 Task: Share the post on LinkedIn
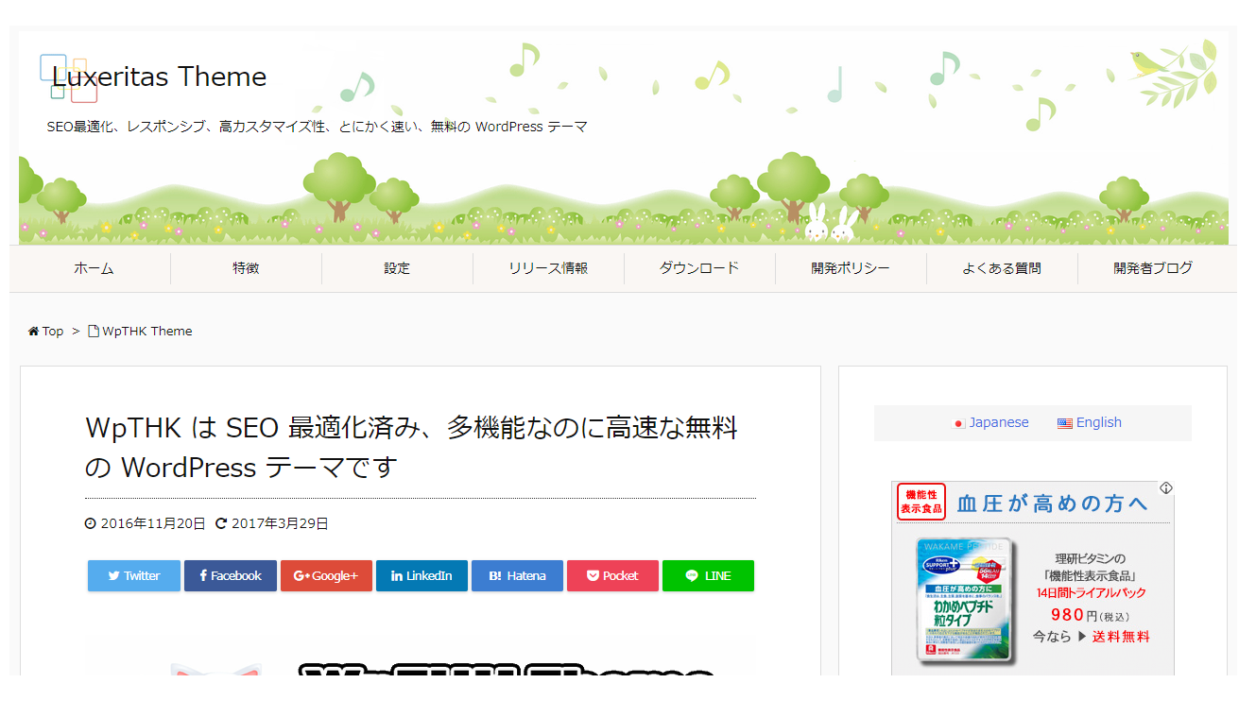422,576
